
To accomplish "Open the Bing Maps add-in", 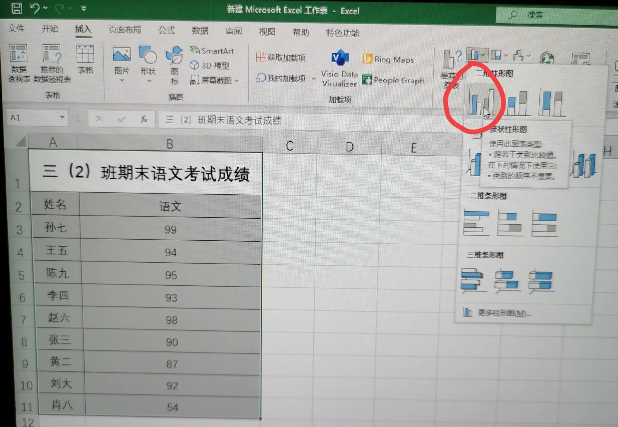I will (388, 59).
